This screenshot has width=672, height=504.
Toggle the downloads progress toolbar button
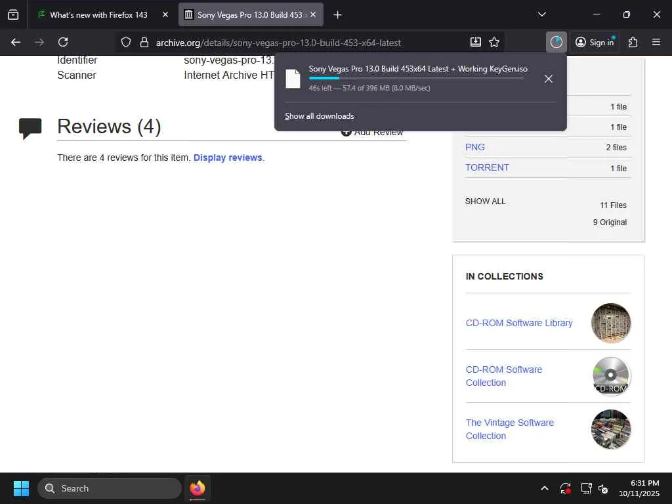556,42
